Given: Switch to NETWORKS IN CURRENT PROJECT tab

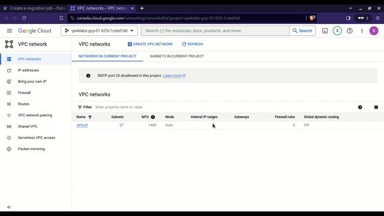Looking at the screenshot, I should 107,56.
